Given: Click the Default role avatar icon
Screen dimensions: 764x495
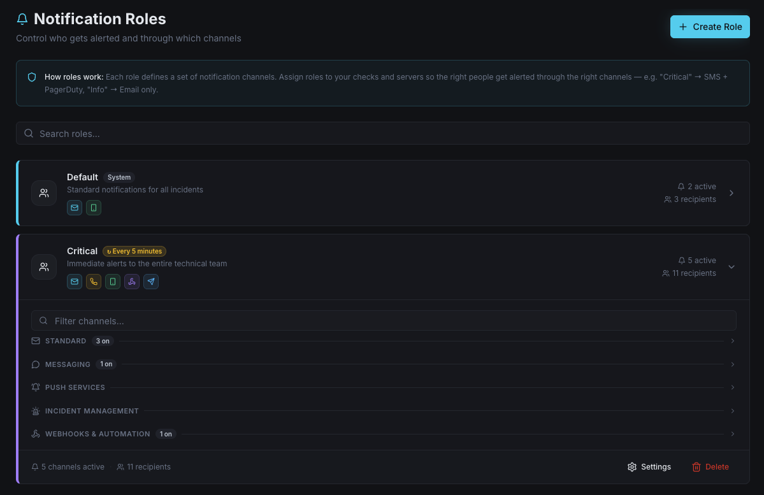Looking at the screenshot, I should 43,193.
